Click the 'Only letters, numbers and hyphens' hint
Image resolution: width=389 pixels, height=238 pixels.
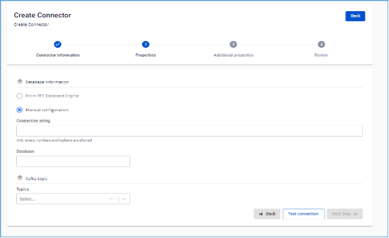click(x=54, y=141)
